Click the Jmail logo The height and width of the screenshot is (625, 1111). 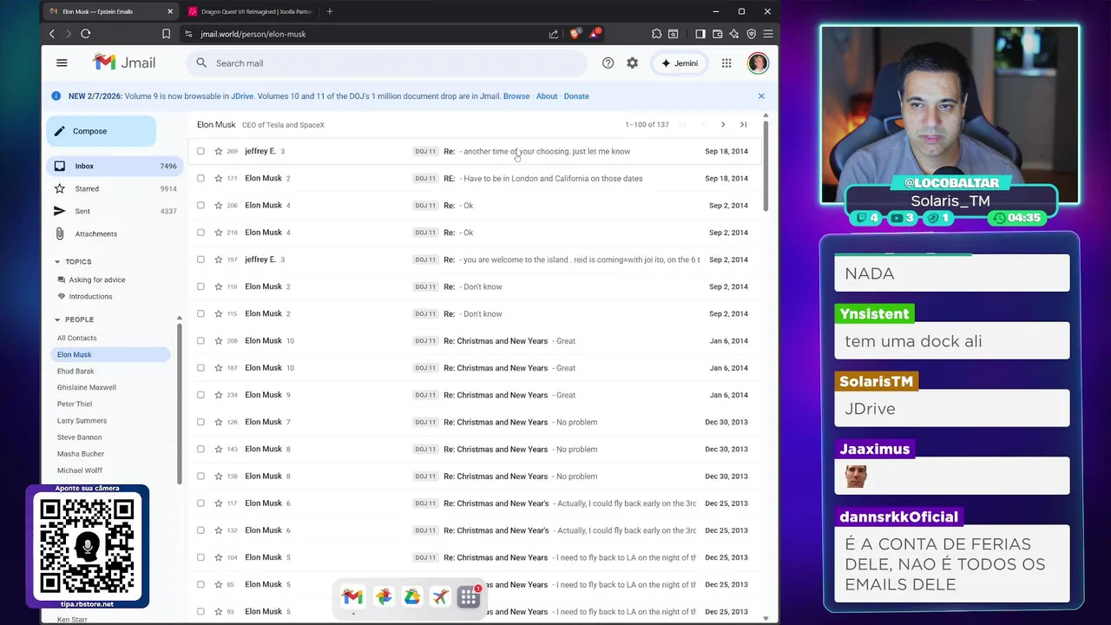coord(124,62)
